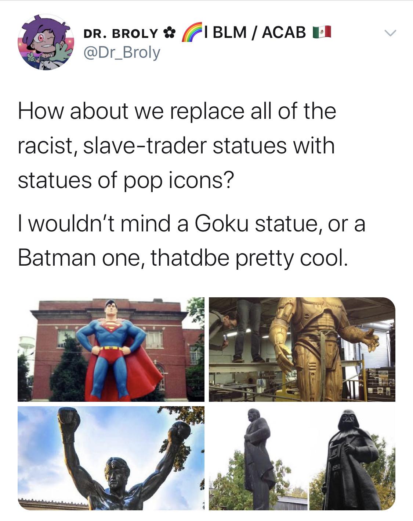The width and height of the screenshot is (413, 521).
Task: Click the 'racist, slave-trader statues with' text line
Action: [176, 146]
